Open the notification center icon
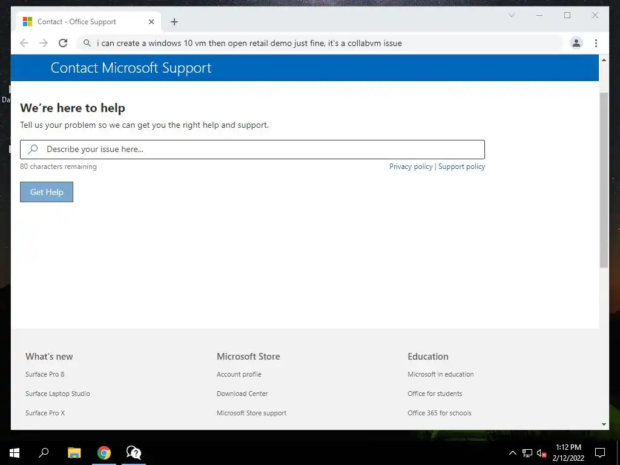620x465 pixels. pos(600,453)
